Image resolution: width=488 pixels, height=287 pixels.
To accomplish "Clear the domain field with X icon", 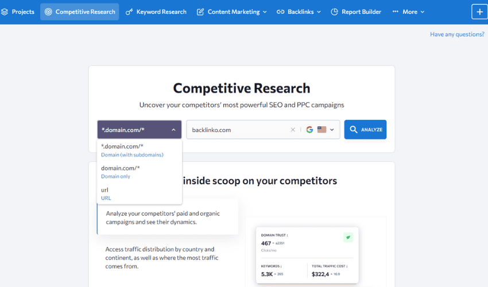I will point(293,130).
